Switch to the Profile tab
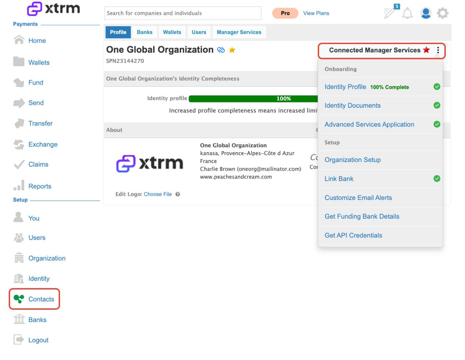This screenshot has height=360, width=465. pos(118,32)
